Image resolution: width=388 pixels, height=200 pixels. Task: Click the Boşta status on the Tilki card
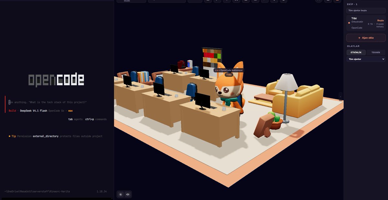380,20
